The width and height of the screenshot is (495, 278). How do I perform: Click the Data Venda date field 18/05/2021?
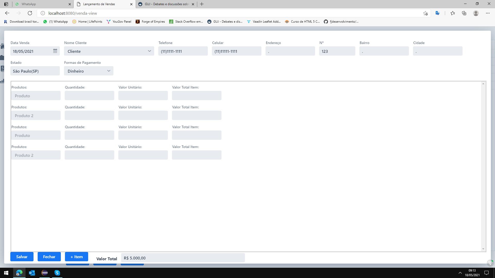point(35,51)
